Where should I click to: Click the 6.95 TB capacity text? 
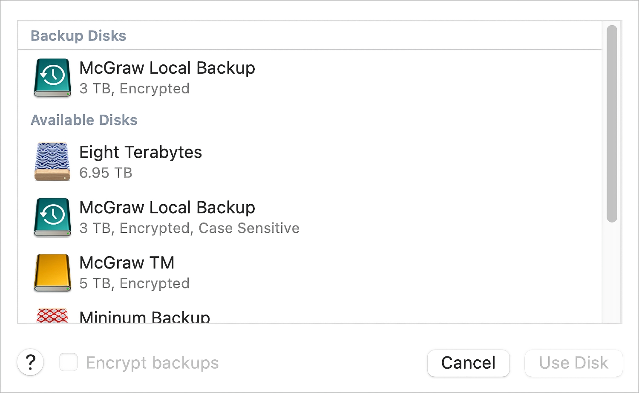106,173
